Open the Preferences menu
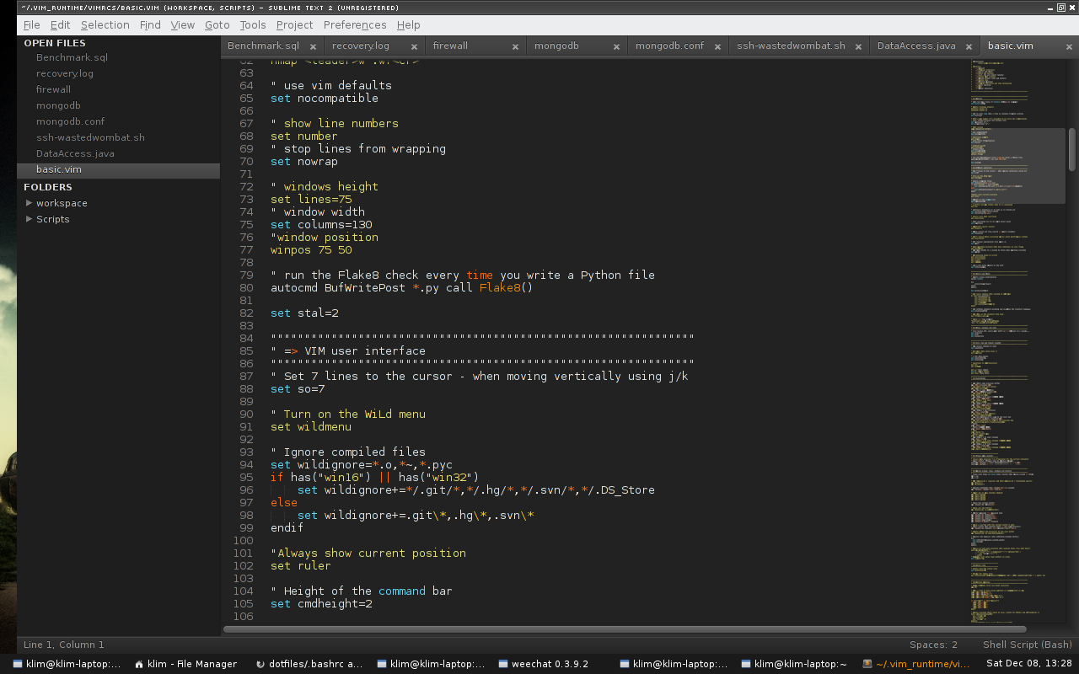Image resolution: width=1079 pixels, height=674 pixels. (355, 25)
